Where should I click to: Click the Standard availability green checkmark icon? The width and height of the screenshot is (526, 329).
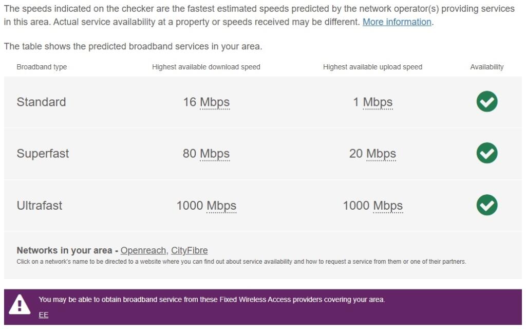486,102
